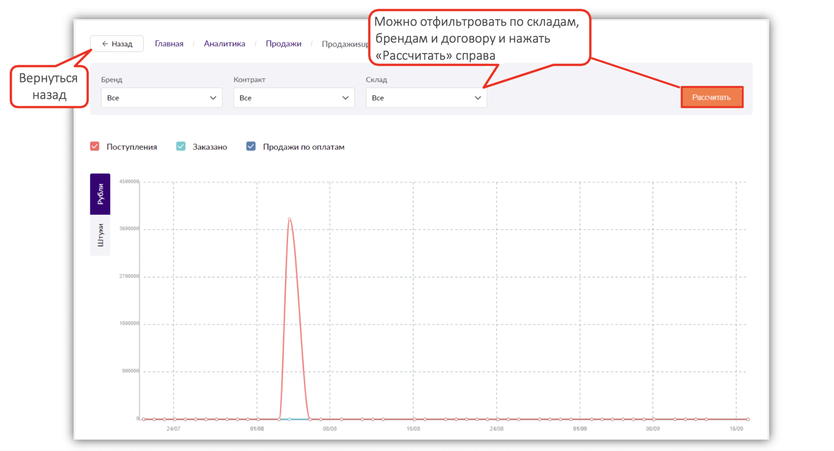The image size is (834, 451).
Task: Open the Аналитика breadcrumb link
Action: [224, 44]
